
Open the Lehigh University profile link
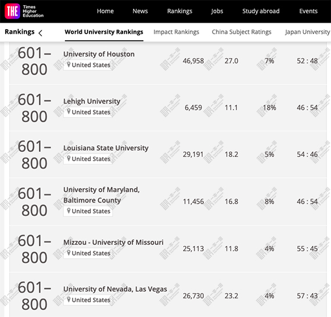92,101
